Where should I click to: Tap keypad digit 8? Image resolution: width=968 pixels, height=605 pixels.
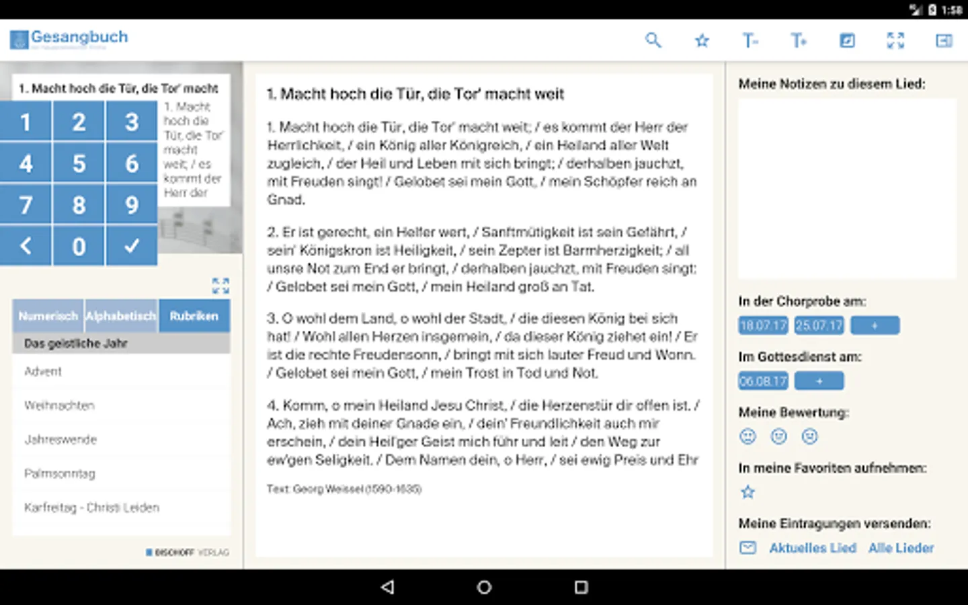point(79,205)
